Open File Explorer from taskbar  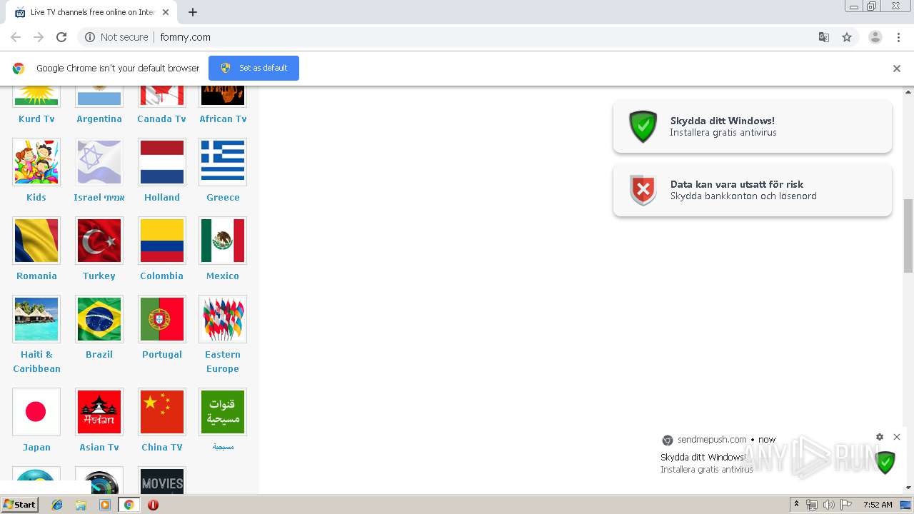click(x=81, y=505)
